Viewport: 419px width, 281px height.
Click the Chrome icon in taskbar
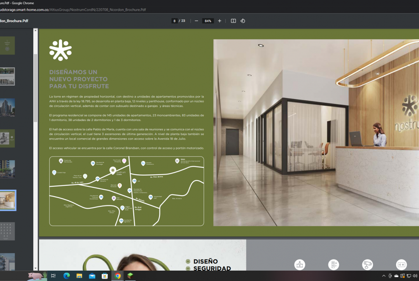pos(117,276)
